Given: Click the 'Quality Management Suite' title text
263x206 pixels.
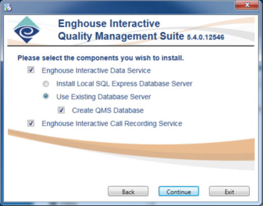Looking at the screenshot, I should (121, 36).
